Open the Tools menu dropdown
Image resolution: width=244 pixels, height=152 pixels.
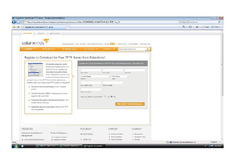click(217, 27)
